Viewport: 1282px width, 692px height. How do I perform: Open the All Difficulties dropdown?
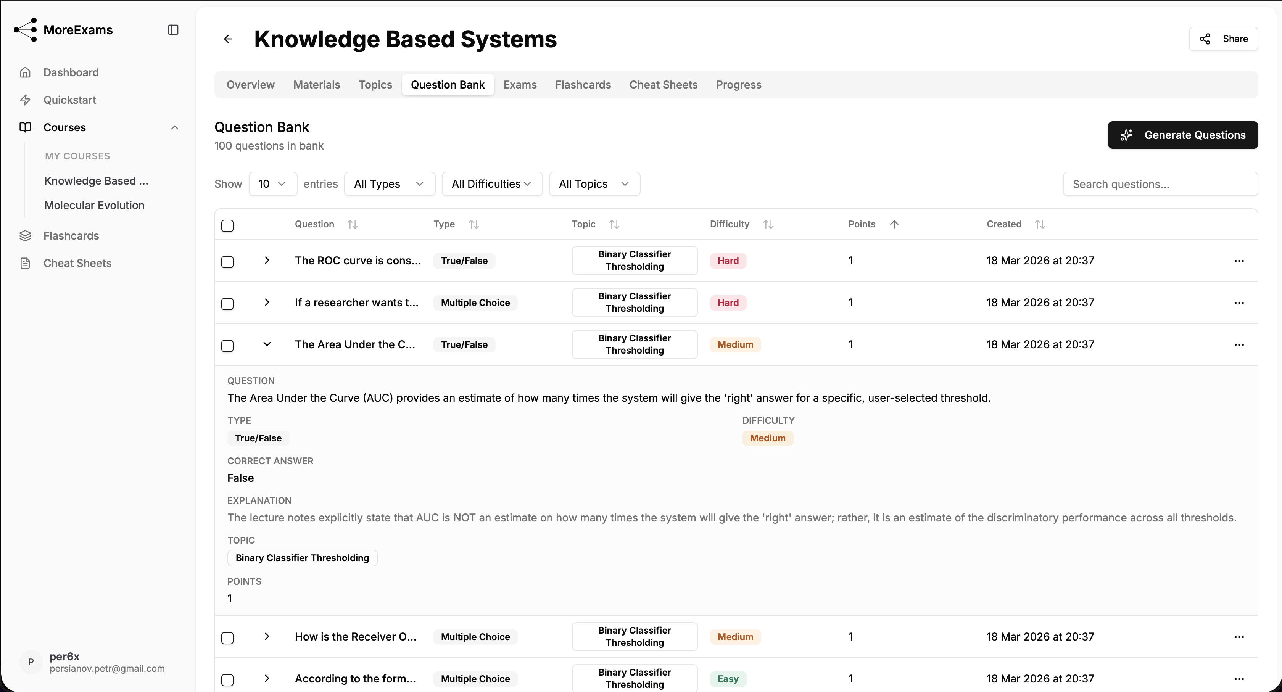tap(492, 184)
